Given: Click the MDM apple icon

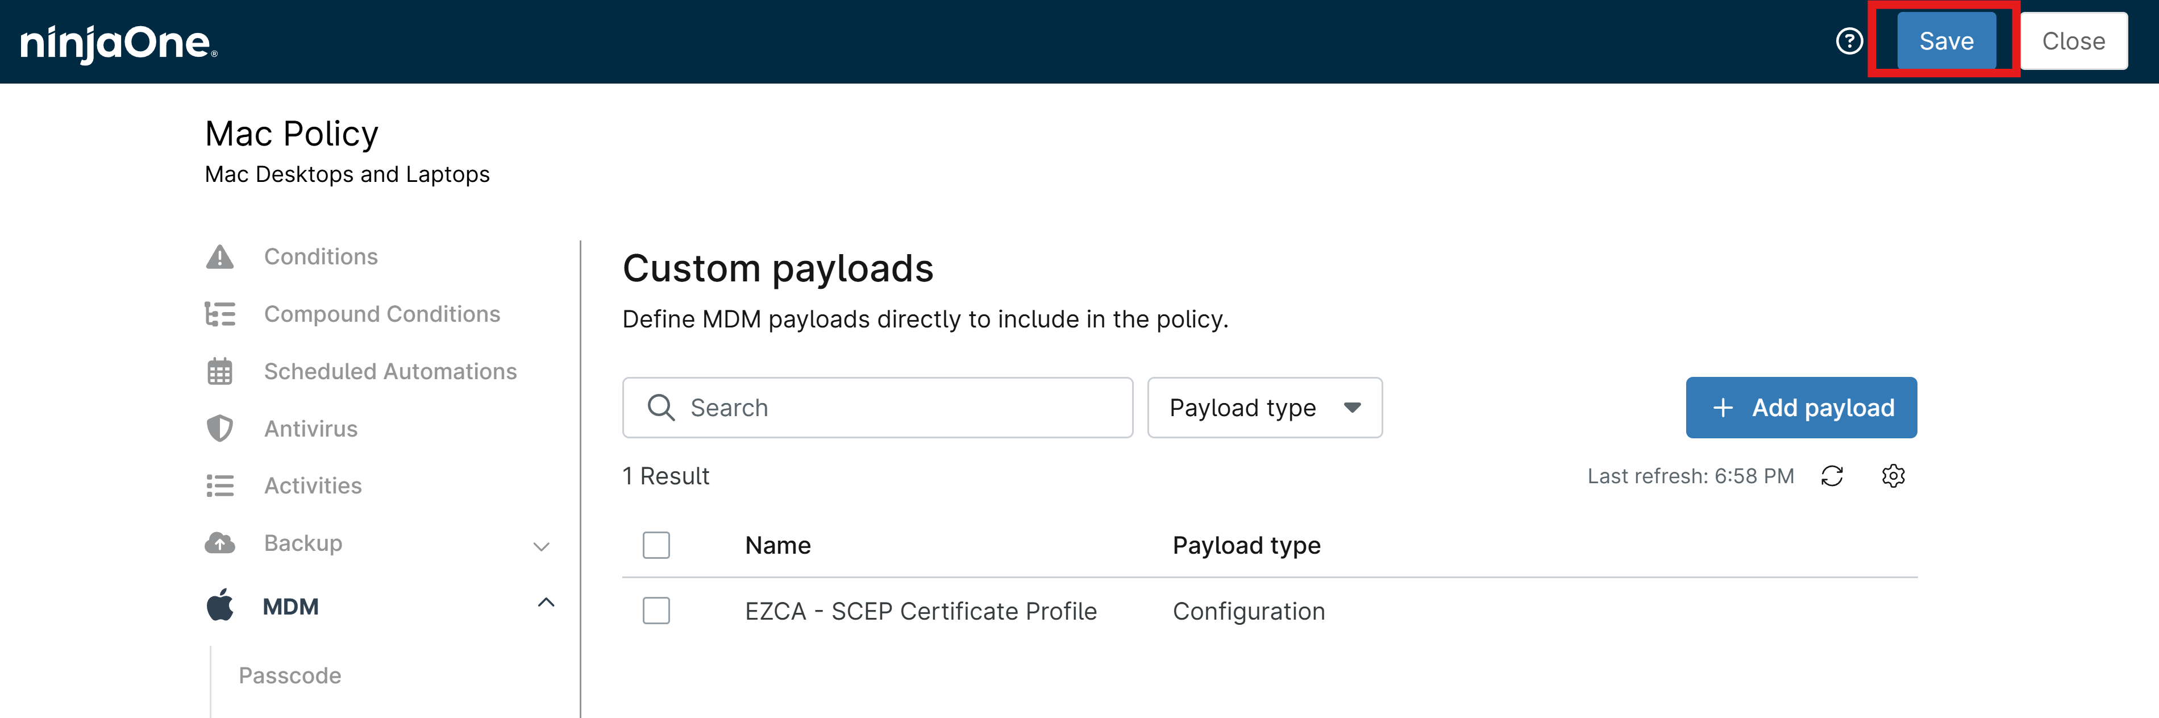Looking at the screenshot, I should pyautogui.click(x=219, y=605).
